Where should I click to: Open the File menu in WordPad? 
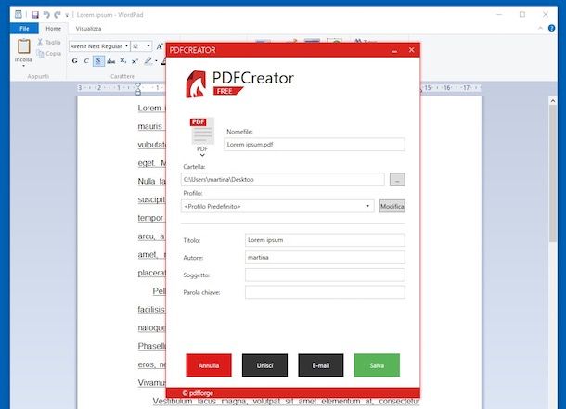[24, 28]
